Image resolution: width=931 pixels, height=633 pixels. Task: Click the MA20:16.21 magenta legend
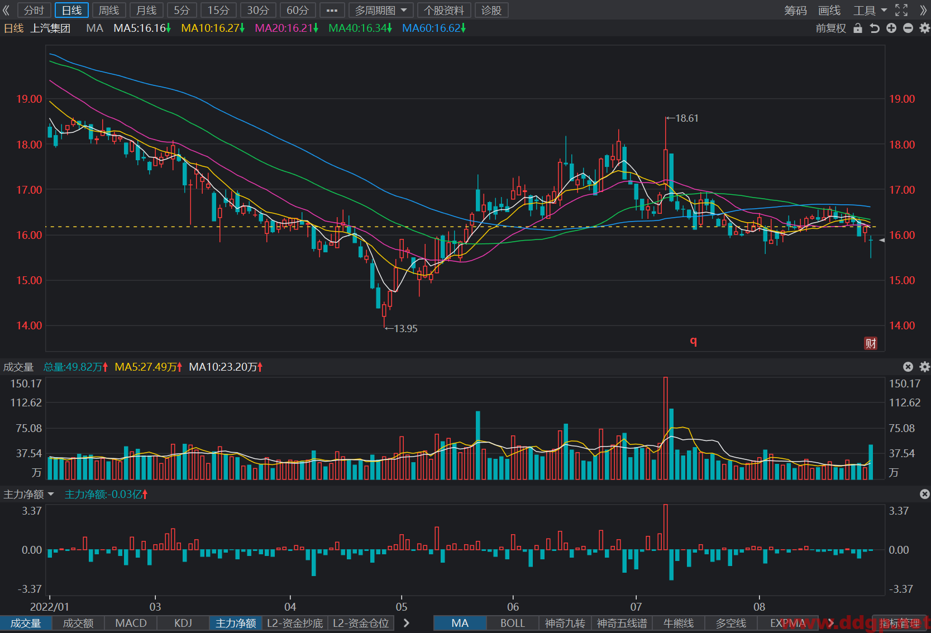coord(287,28)
